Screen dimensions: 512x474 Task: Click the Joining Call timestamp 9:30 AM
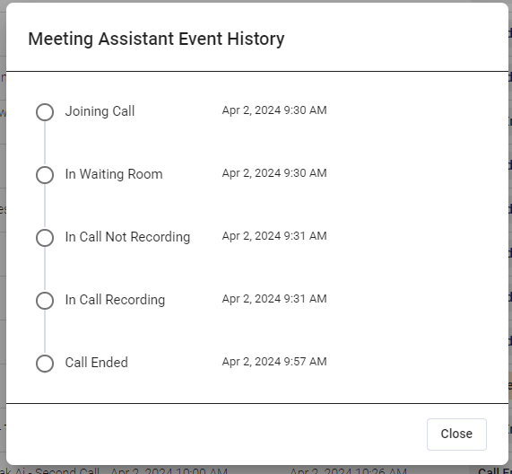tap(274, 110)
